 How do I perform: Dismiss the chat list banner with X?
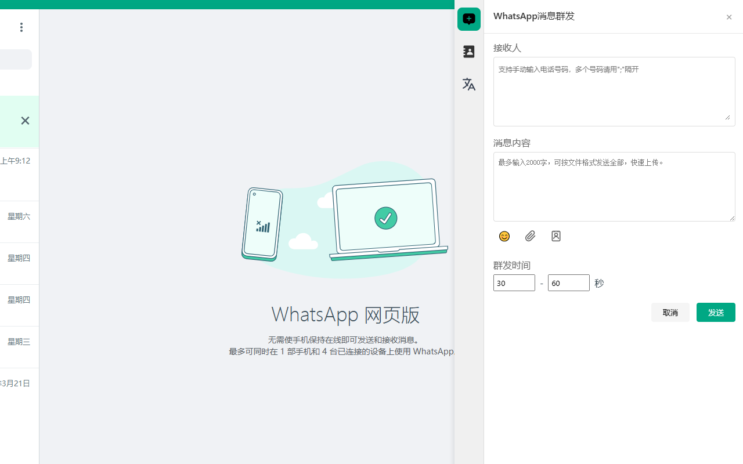pos(25,121)
